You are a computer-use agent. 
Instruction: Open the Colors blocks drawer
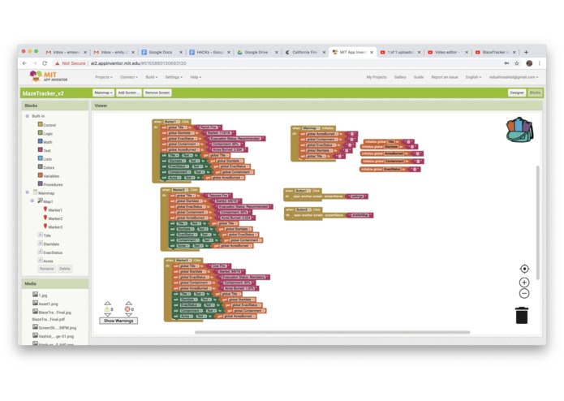[x=46, y=167]
